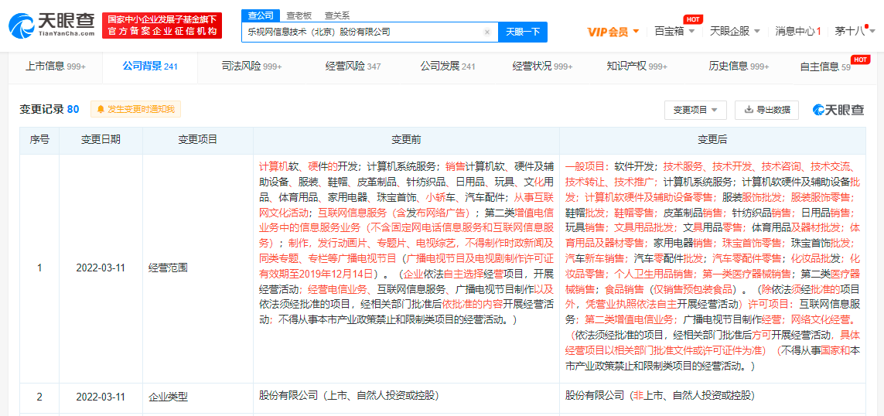Screen dimensions: 884x416
Task: Click the 变更记录 80 heading
Action: click(x=49, y=109)
